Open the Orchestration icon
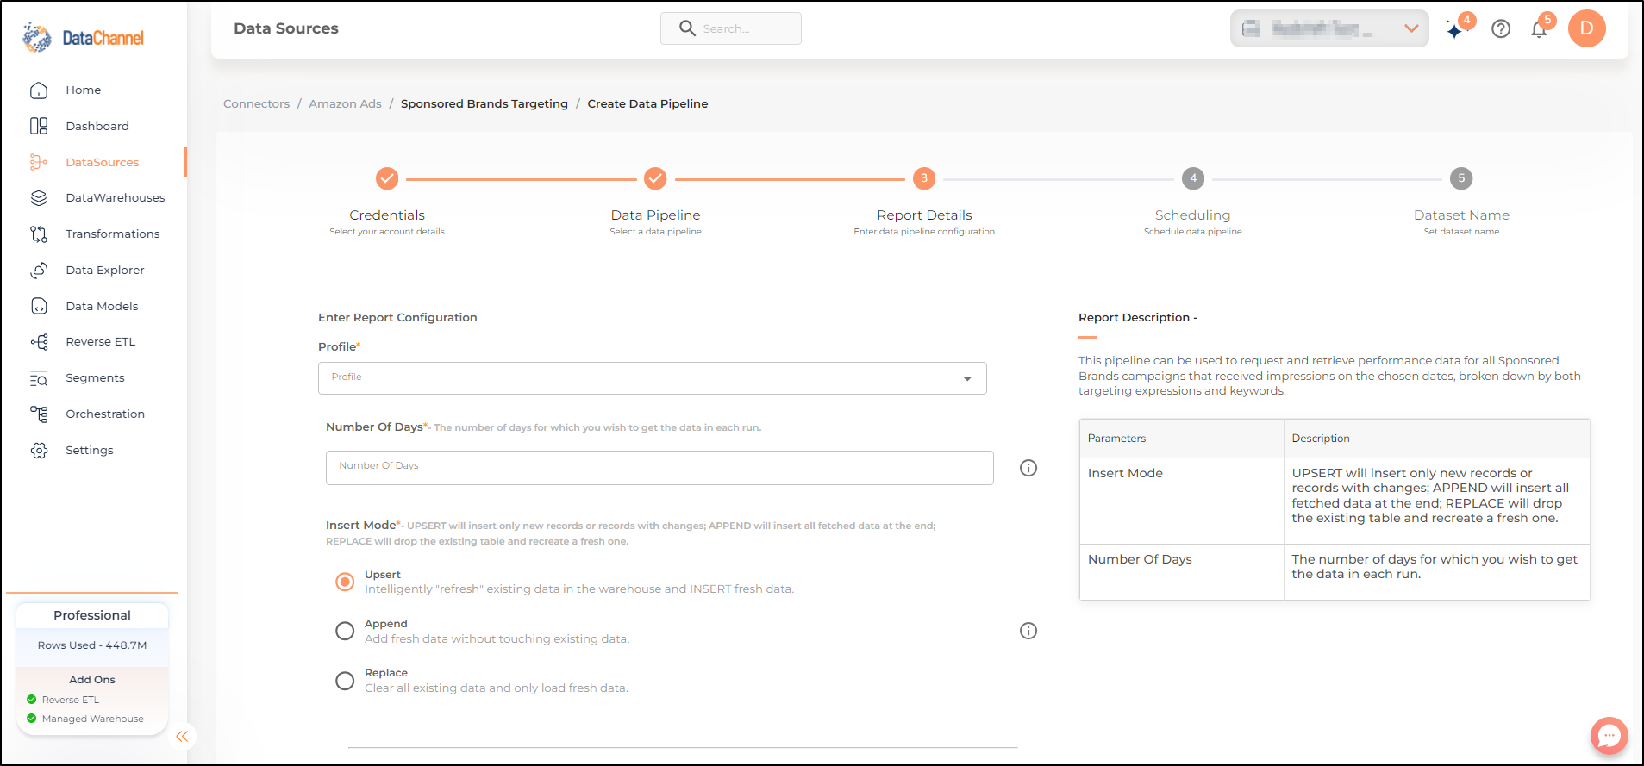This screenshot has width=1644, height=766. pos(39,414)
